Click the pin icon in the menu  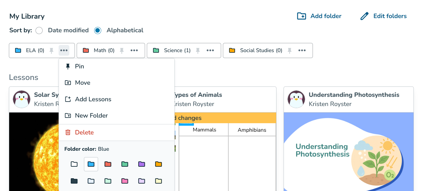[68, 66]
